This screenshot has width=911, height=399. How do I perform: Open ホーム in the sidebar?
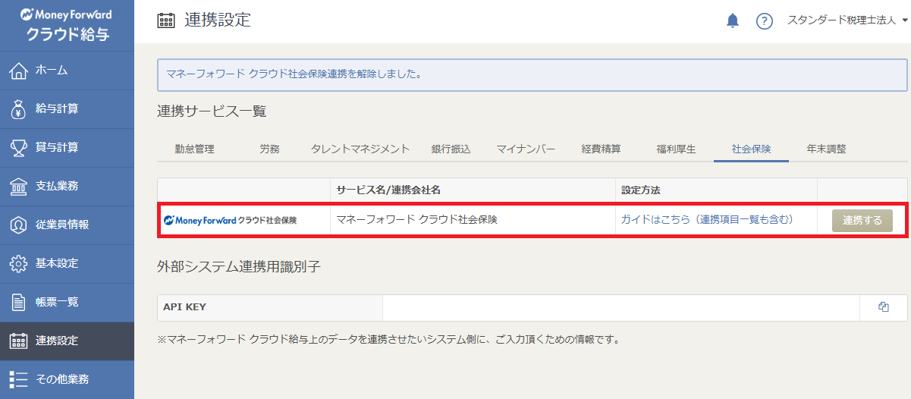point(67,70)
